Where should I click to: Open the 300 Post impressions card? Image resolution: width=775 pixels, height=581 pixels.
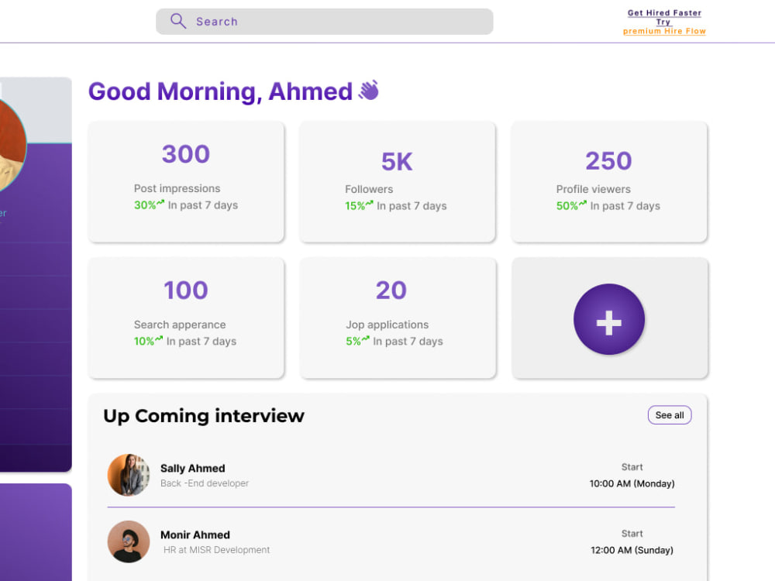coord(186,182)
